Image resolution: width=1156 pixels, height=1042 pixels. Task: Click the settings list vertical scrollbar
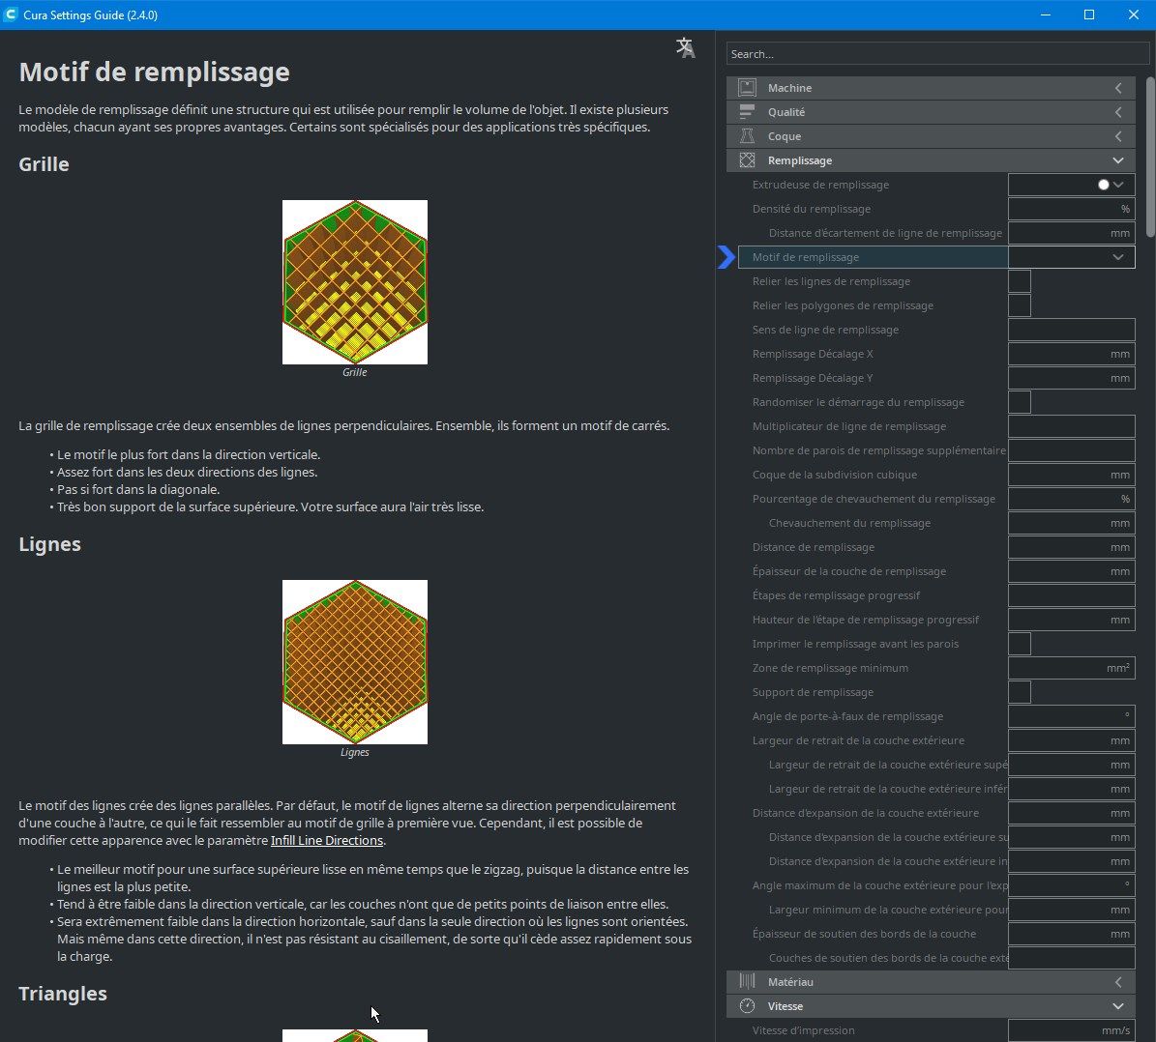pyautogui.click(x=1151, y=157)
